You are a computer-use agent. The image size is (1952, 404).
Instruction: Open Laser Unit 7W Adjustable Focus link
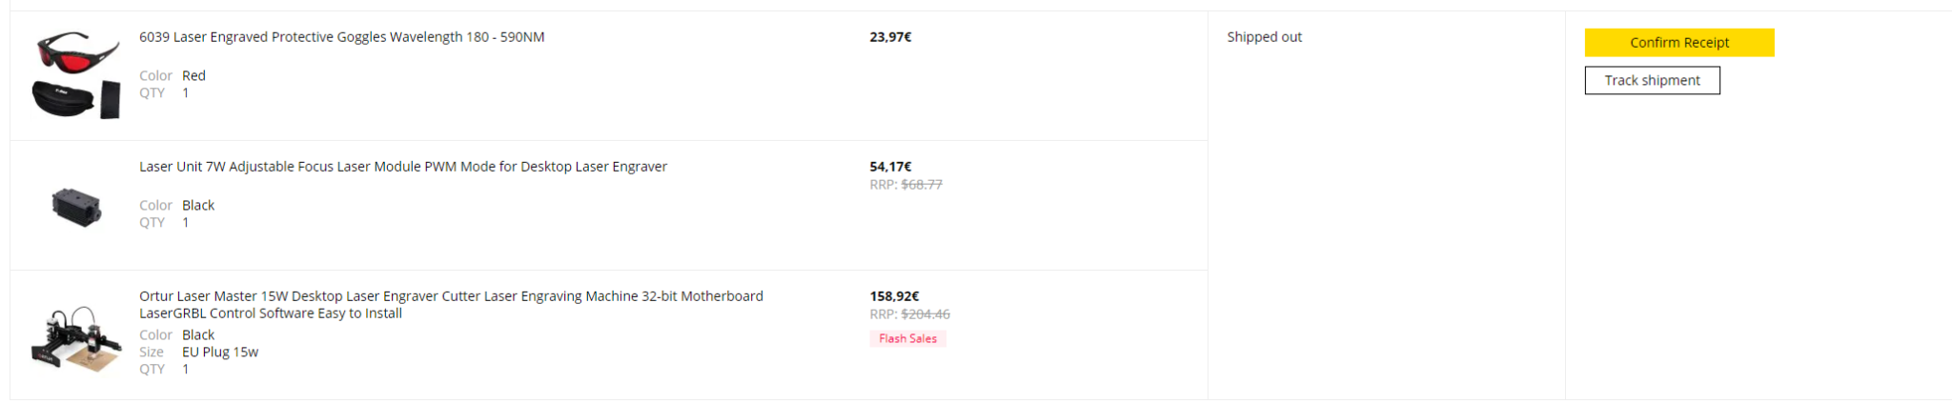coord(403,167)
